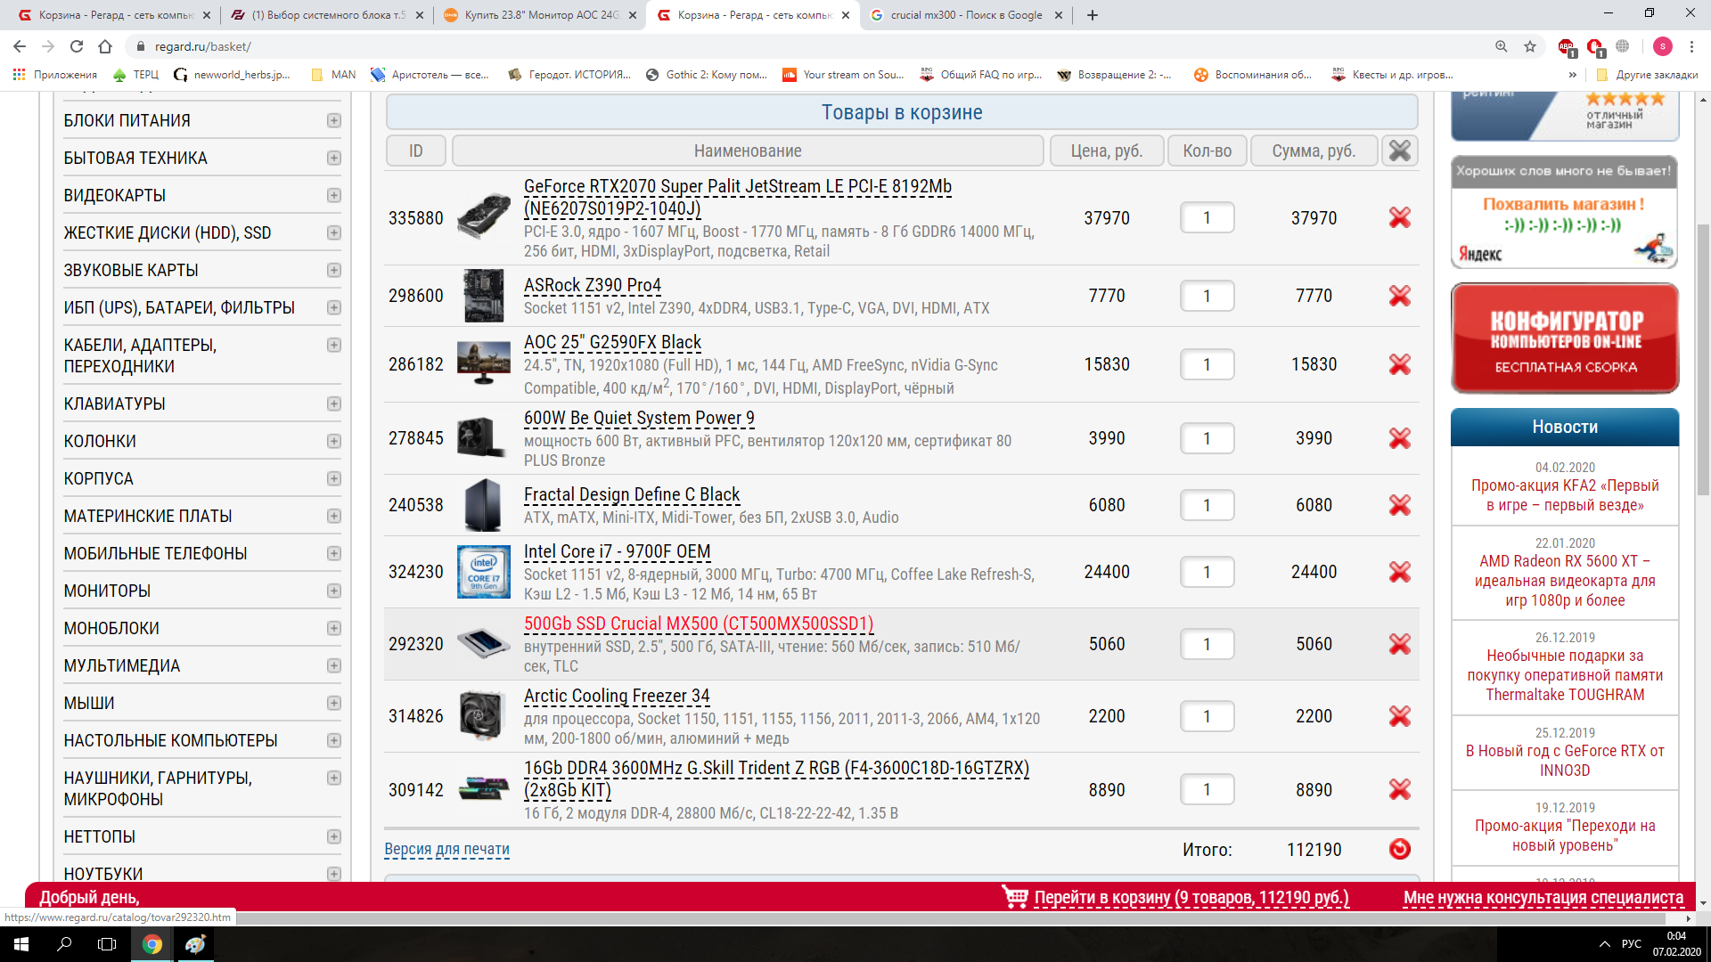Bookmark this page with the star icon
Image resolution: width=1711 pixels, height=962 pixels.
point(1530,46)
